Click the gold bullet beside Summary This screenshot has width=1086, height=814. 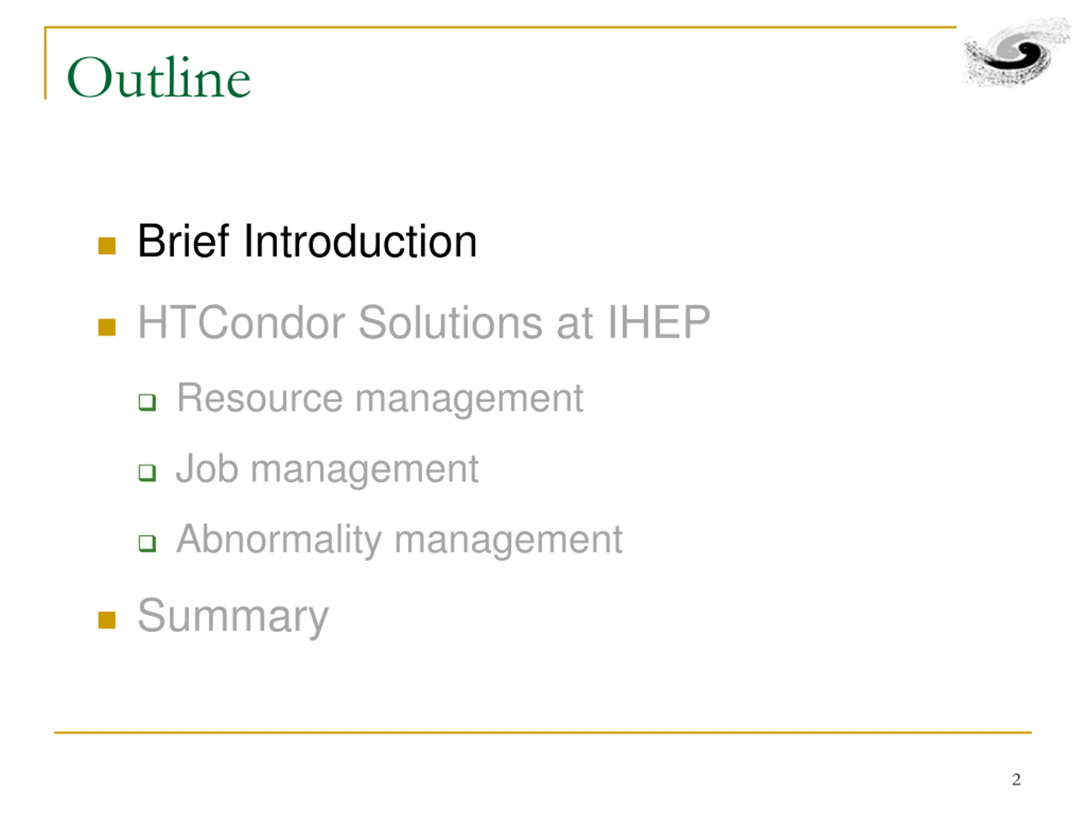pos(106,620)
